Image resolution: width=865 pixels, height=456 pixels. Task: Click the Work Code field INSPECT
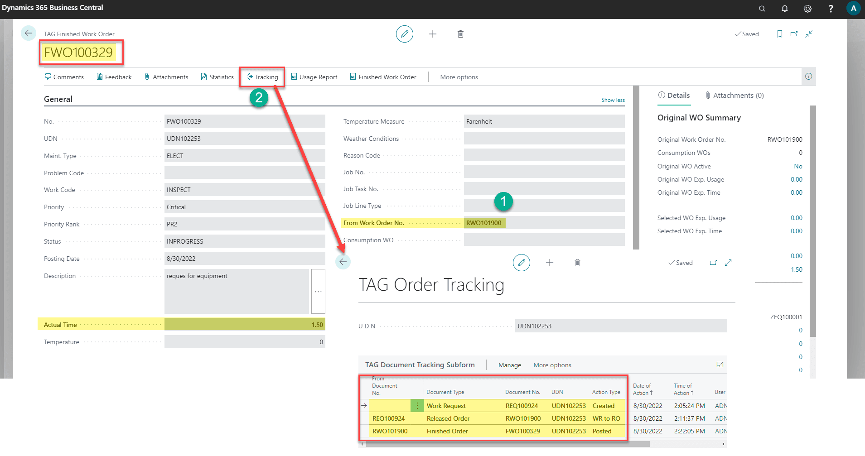(245, 190)
